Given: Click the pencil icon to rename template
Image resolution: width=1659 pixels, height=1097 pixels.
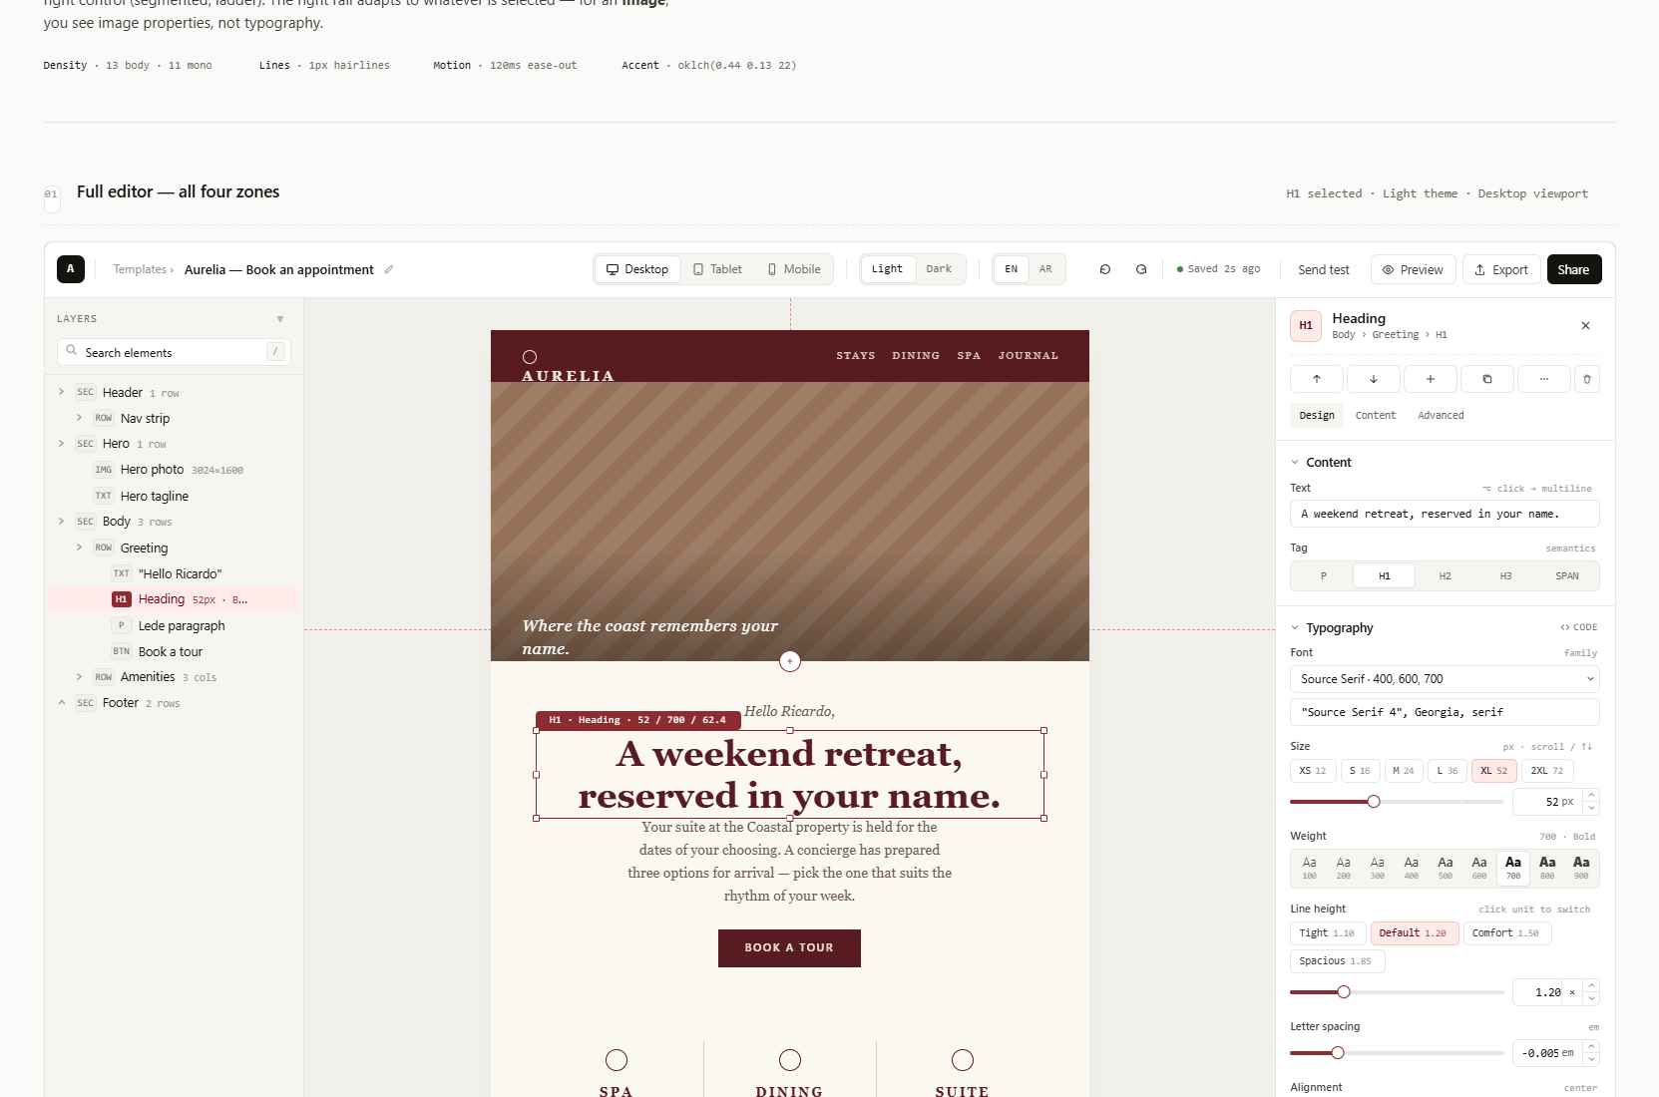Looking at the screenshot, I should pos(389,269).
